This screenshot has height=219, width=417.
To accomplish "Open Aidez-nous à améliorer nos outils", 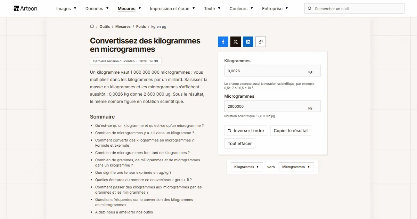I will (x=124, y=212).
